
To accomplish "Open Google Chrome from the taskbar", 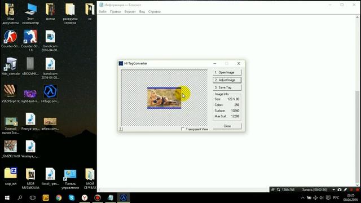I will pos(59,198).
